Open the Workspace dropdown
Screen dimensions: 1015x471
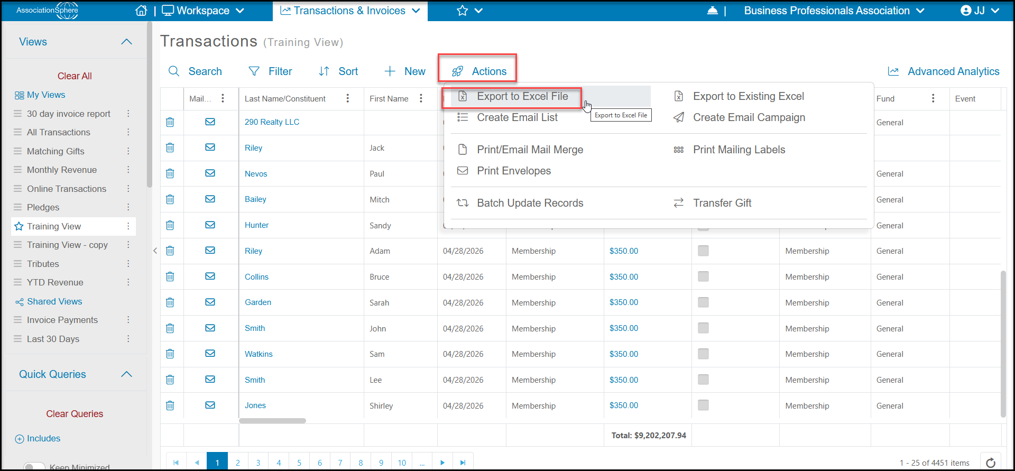203,11
